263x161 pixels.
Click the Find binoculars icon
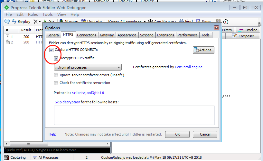coord(181,21)
